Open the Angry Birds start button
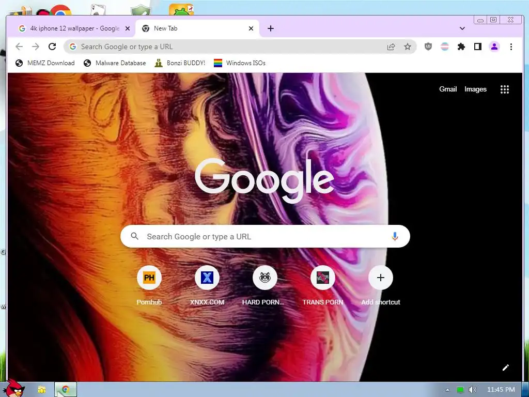Image resolution: width=529 pixels, height=397 pixels. coord(15,388)
